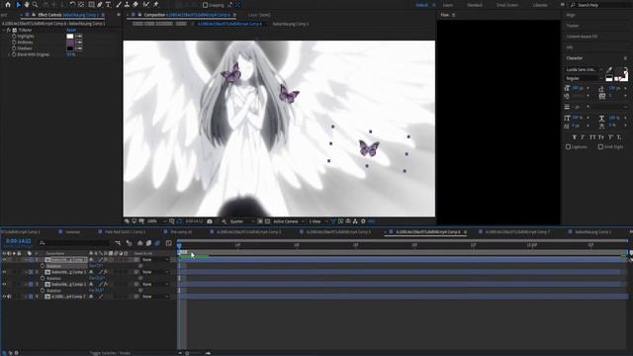Click the Highlights white color swatch
This screenshot has height=356, width=633.
pyautogui.click(x=70, y=36)
